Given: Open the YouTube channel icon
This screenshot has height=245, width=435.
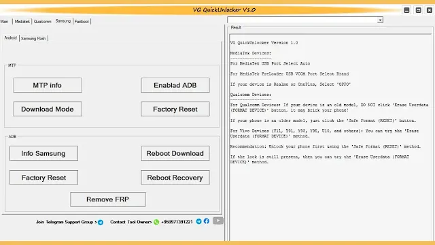Looking at the screenshot, I should (x=218, y=220).
